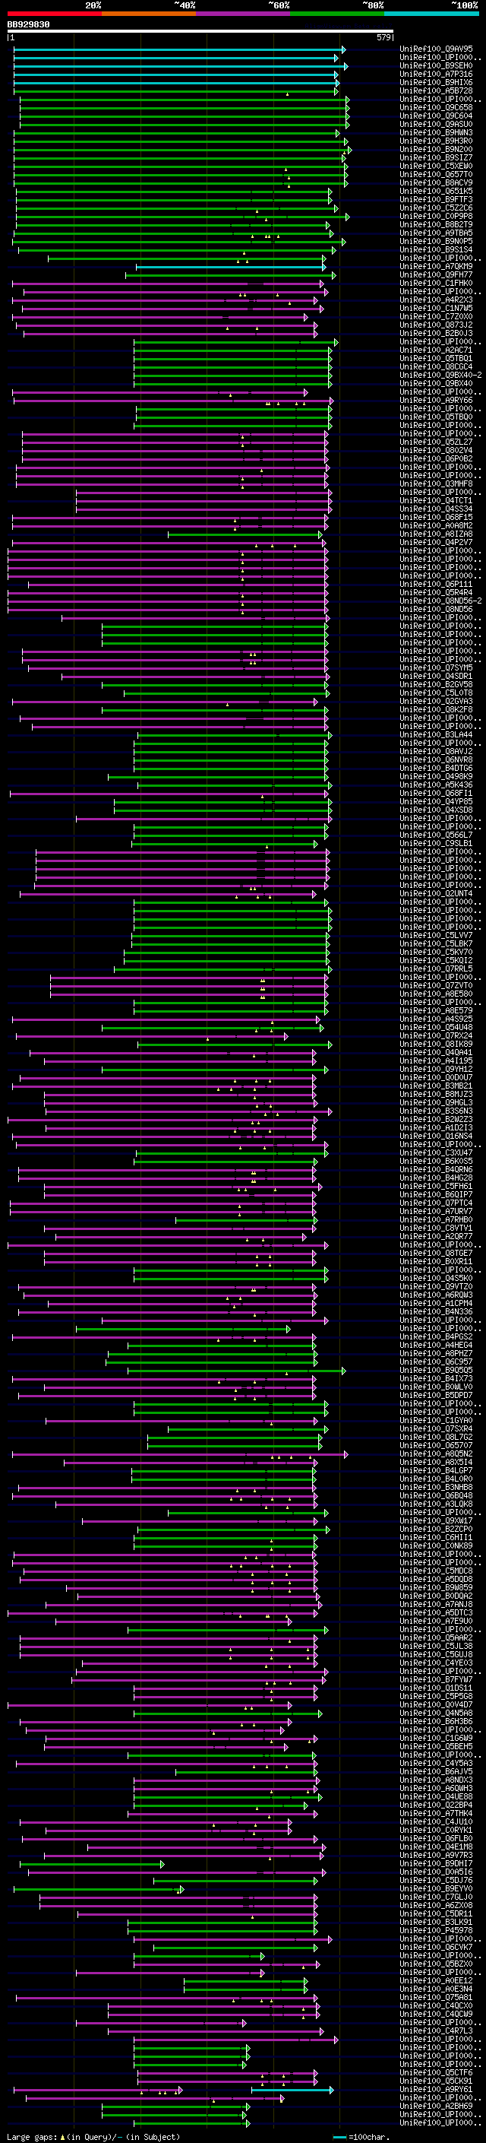The height and width of the screenshot is (2143, 486).
Task: Click UniRef100_A9RY66 label
Action: 436,400
